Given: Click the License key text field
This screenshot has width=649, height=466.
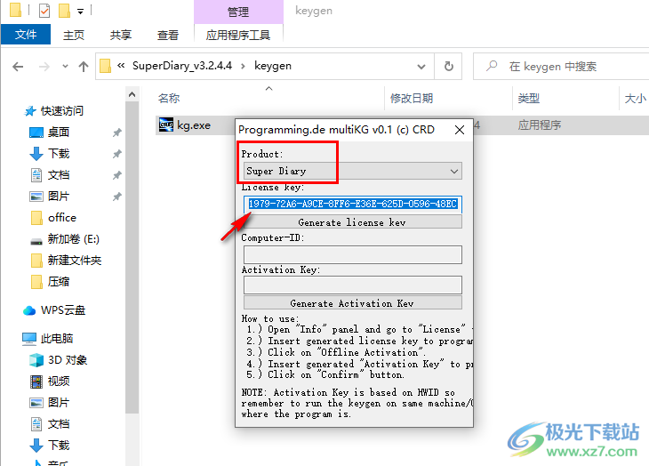Looking at the screenshot, I should (x=353, y=204).
